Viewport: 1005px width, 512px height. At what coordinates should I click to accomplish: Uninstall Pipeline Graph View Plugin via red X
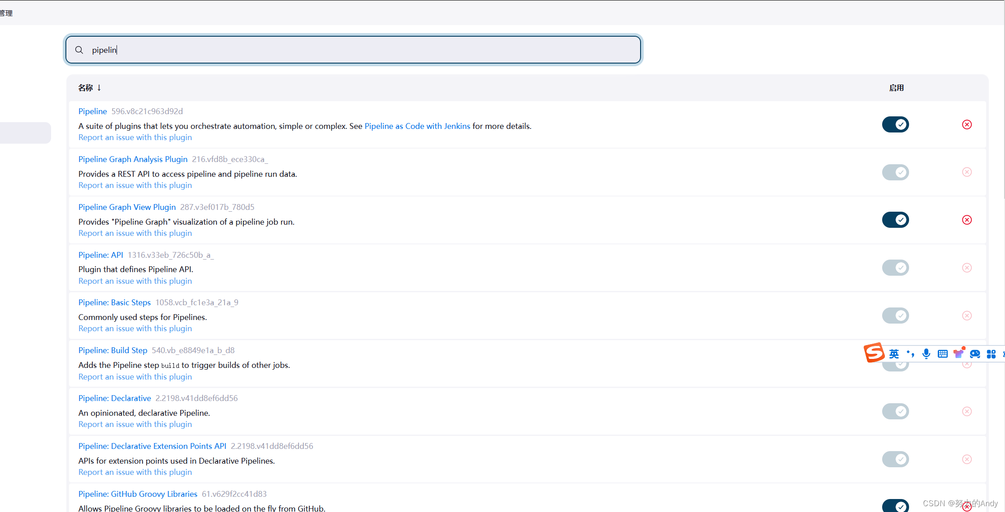(967, 220)
